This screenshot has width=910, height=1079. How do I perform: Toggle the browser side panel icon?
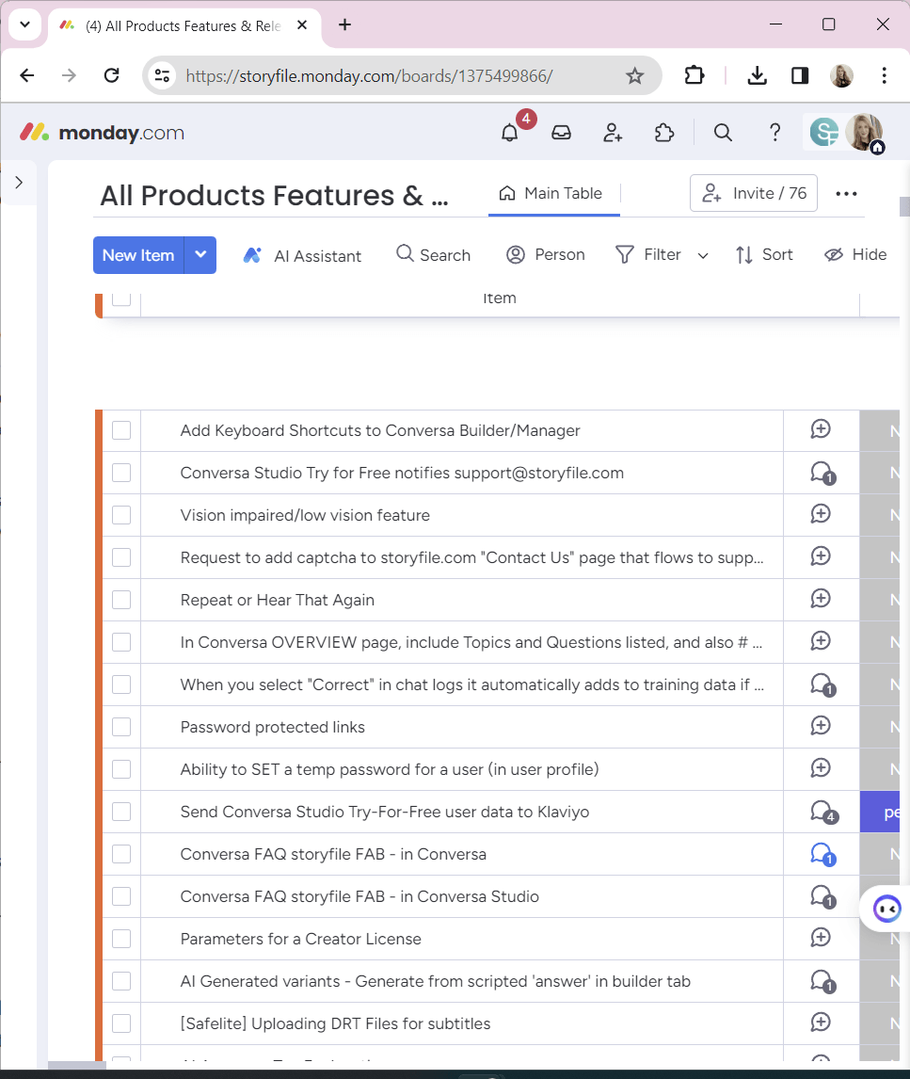[x=799, y=75]
